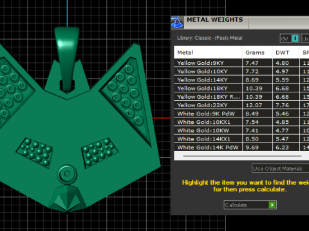Viewport: 309px width, 231px height.
Task: Select the Yellow Gold:14KY row
Action: pos(241,80)
